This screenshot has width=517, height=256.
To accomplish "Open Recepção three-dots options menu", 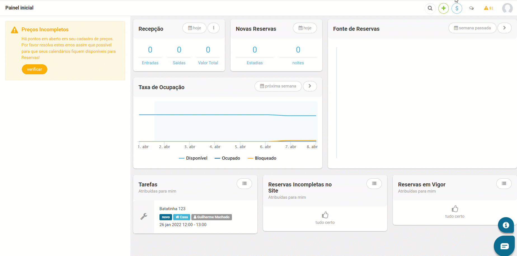I will 213,28.
